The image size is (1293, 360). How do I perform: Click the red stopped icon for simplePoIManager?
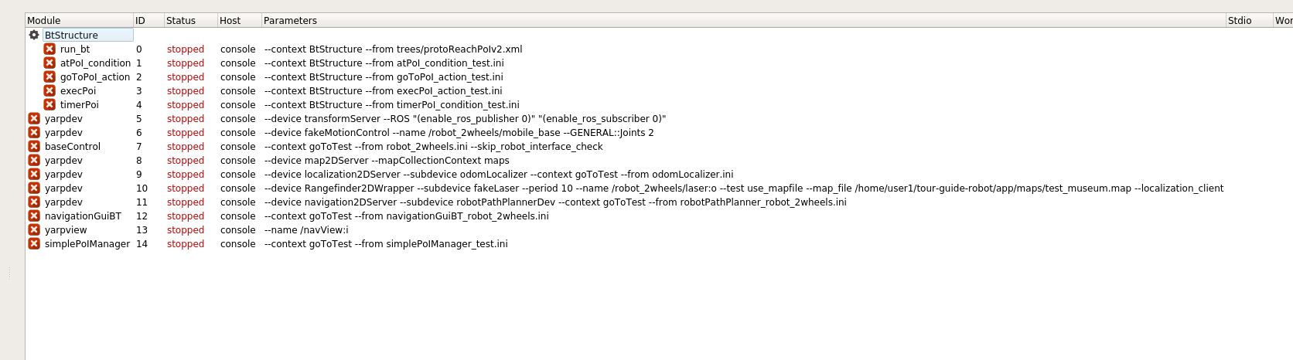34,243
